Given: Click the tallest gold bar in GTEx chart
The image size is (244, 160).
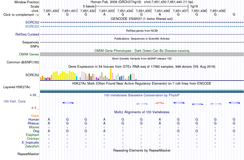Looking at the screenshot, I should click(111, 74).
